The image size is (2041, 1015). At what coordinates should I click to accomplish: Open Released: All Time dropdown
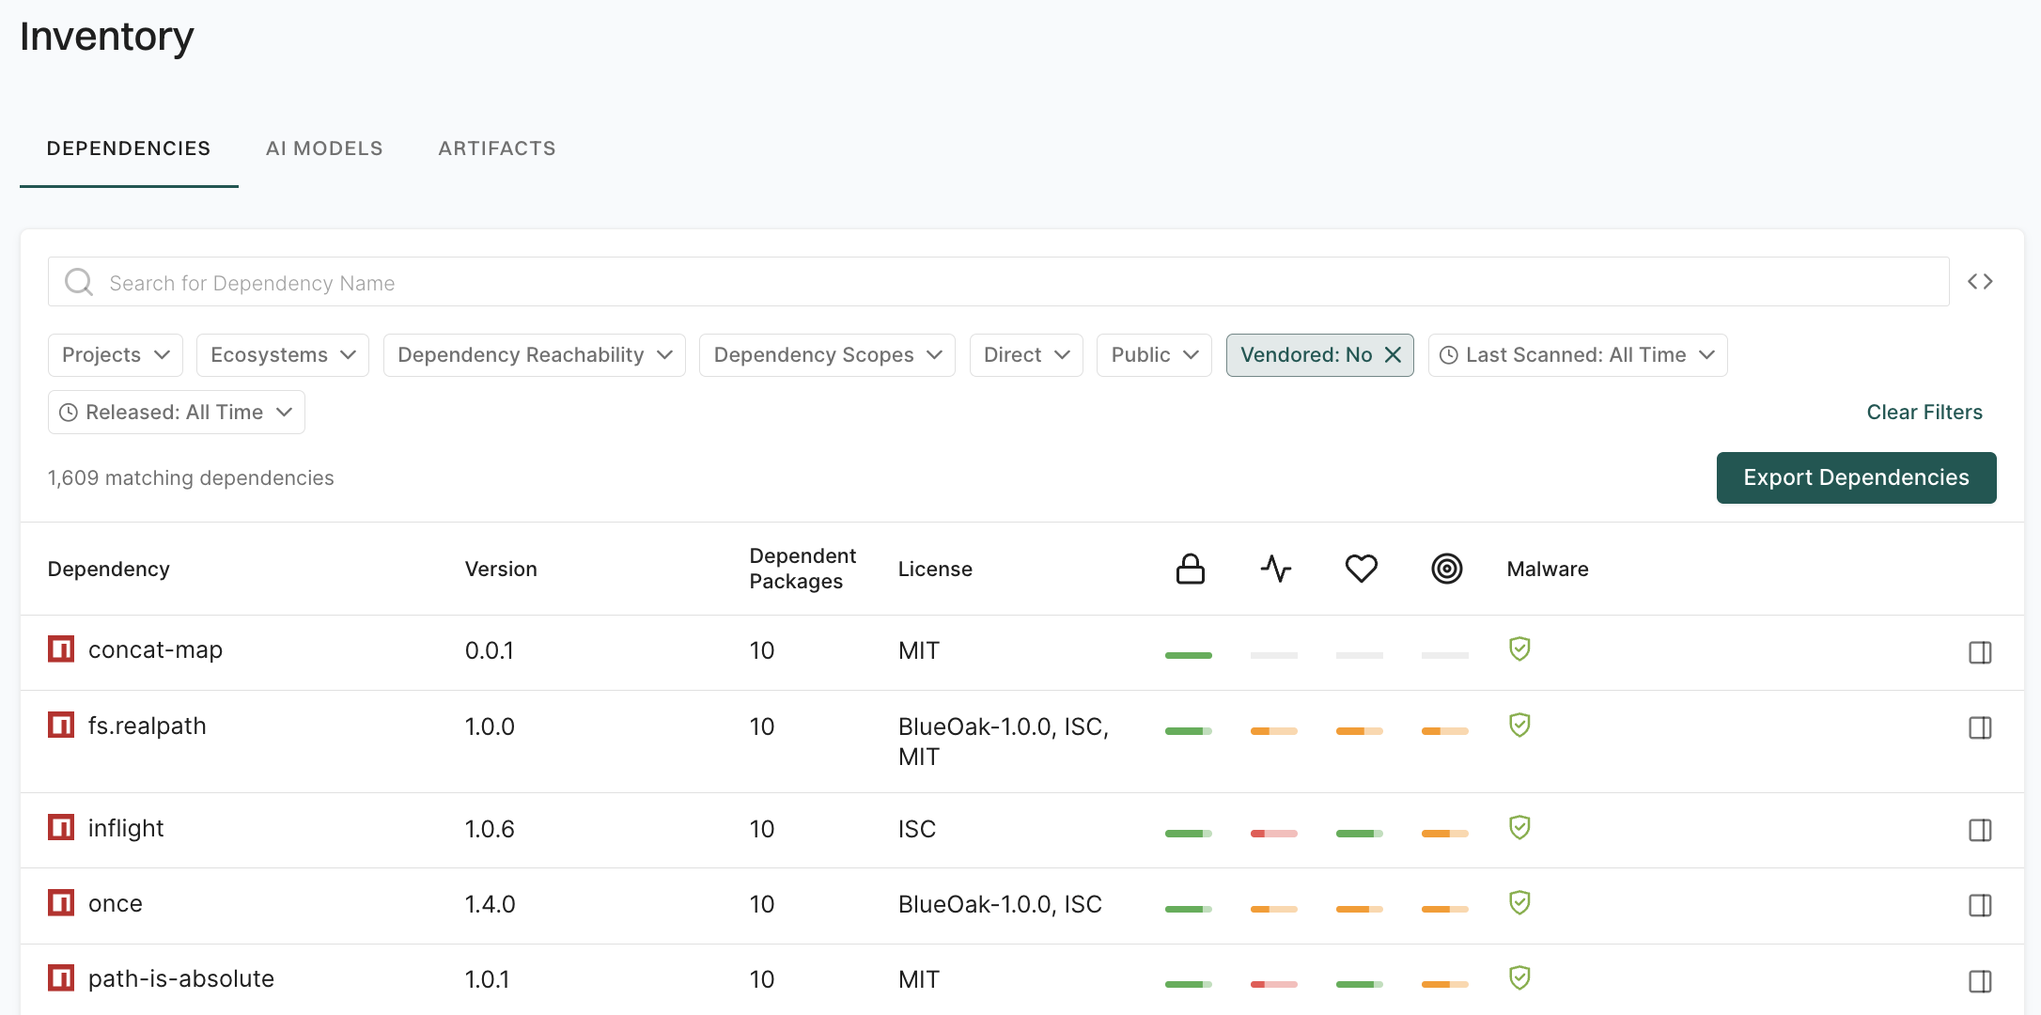[177, 413]
